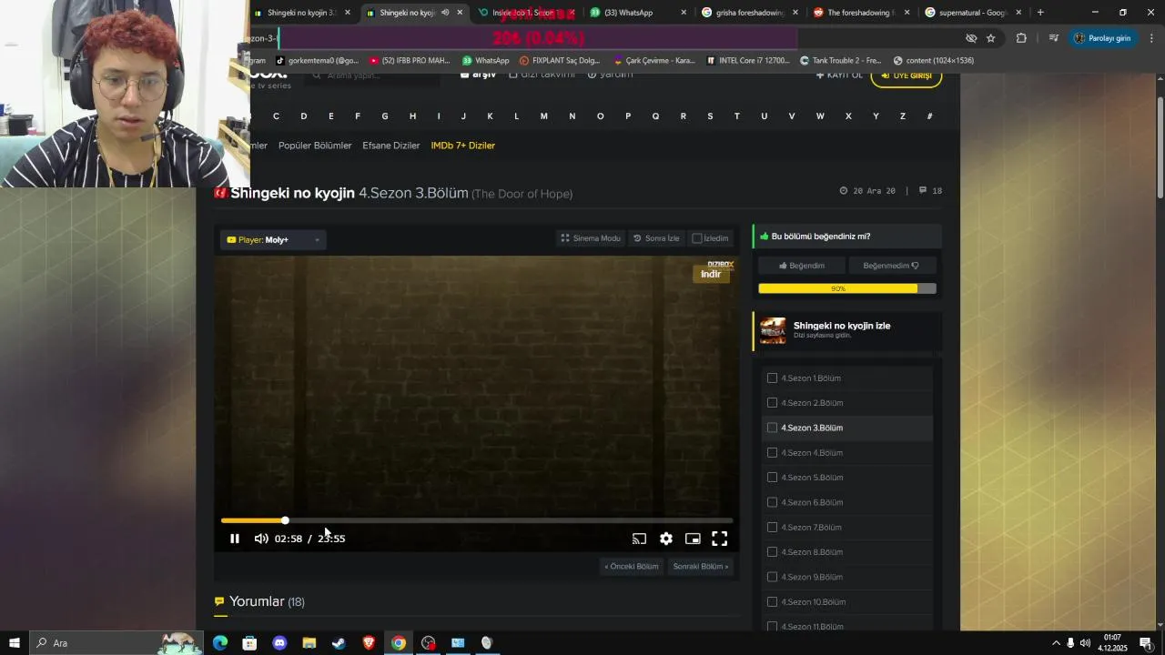Go to the previous episode via Önceki Bölüm
Viewport: 1165px width, 655px height.
coord(632,566)
